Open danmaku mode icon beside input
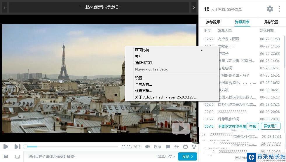The image size is (286, 162). tap(6, 156)
